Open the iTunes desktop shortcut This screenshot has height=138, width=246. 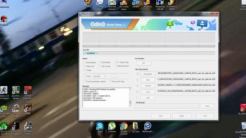click(100, 4)
